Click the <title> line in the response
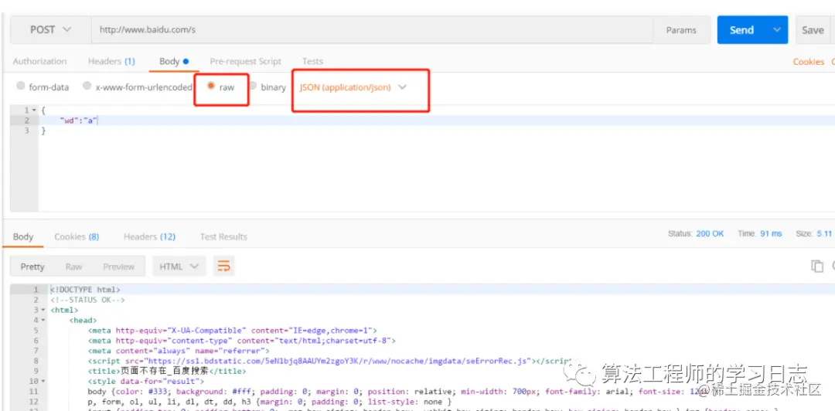The width and height of the screenshot is (835, 411). 167,371
